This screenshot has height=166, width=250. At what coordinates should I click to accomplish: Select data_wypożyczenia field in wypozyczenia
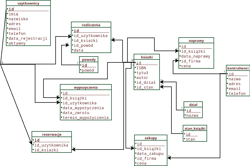[x=83, y=108]
